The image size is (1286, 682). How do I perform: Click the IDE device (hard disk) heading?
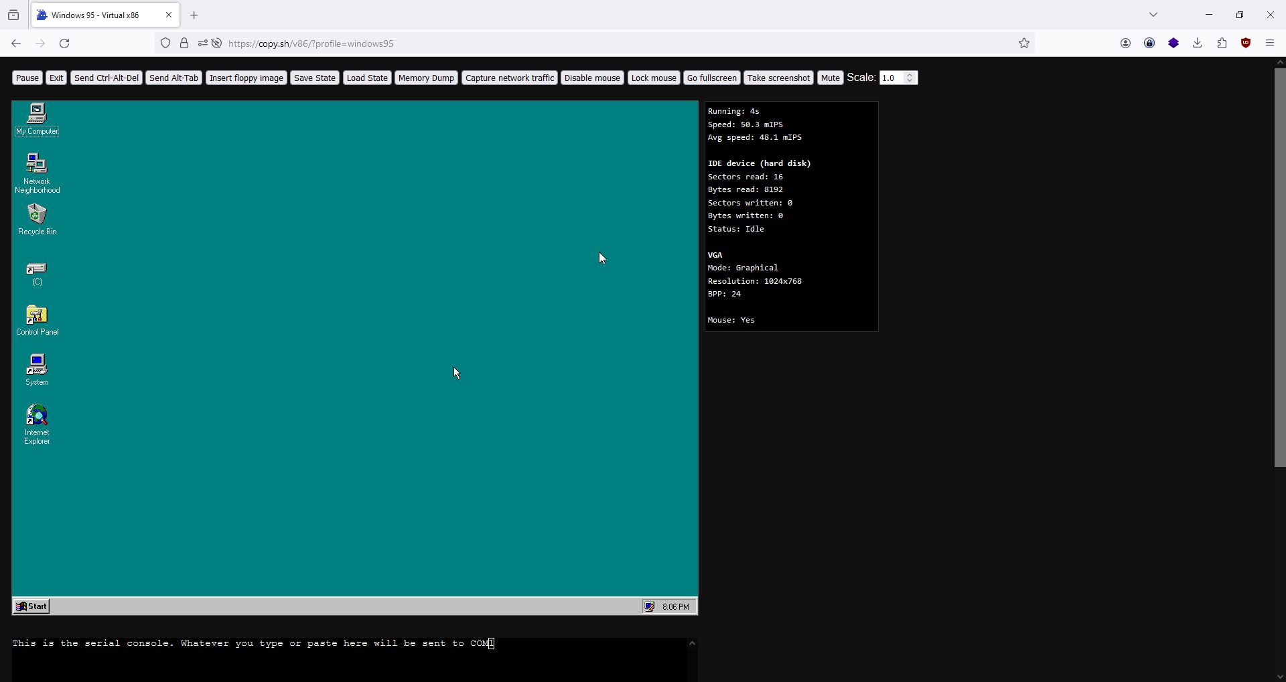pyautogui.click(x=759, y=163)
